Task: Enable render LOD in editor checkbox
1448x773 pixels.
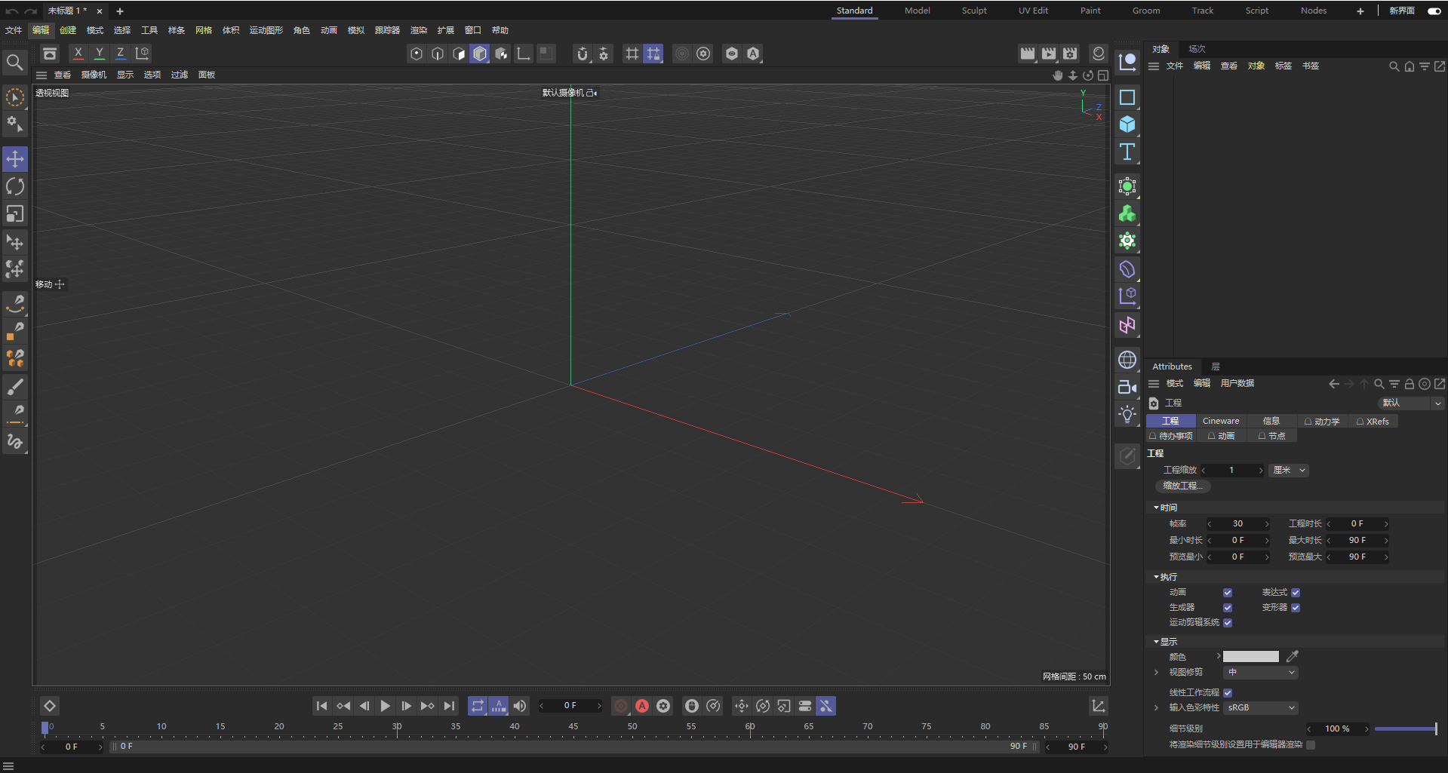Action: [1311, 744]
